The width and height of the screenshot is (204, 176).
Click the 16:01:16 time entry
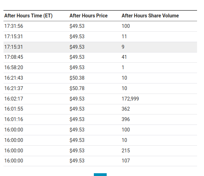pos(14,119)
